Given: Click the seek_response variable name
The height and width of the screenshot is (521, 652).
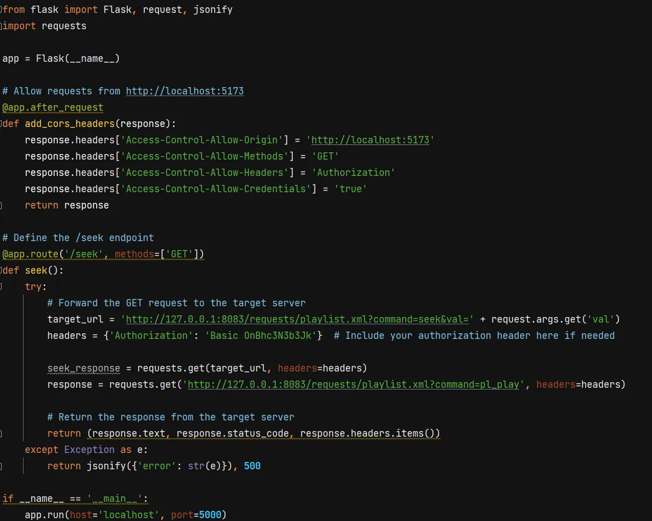Looking at the screenshot, I should (84, 368).
